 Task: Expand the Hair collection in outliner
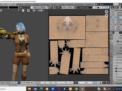click(x=113, y=27)
